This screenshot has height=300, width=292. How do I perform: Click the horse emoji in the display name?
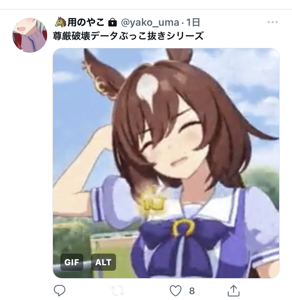pyautogui.click(x=60, y=22)
